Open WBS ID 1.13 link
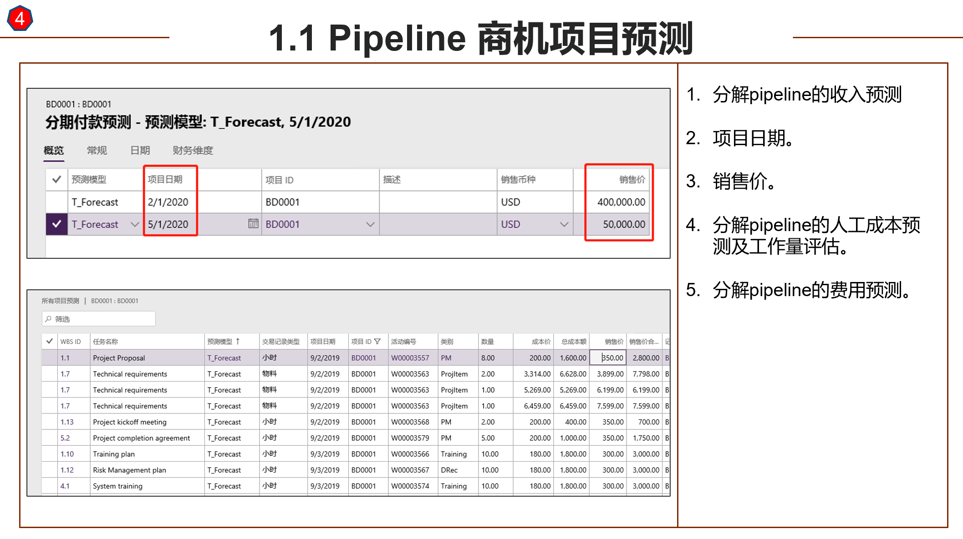Image resolution: width=963 pixels, height=539 pixels. coord(67,422)
